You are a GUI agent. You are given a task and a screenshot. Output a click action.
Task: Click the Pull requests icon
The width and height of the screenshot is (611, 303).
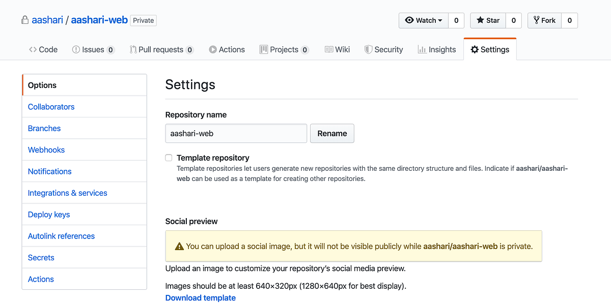133,49
